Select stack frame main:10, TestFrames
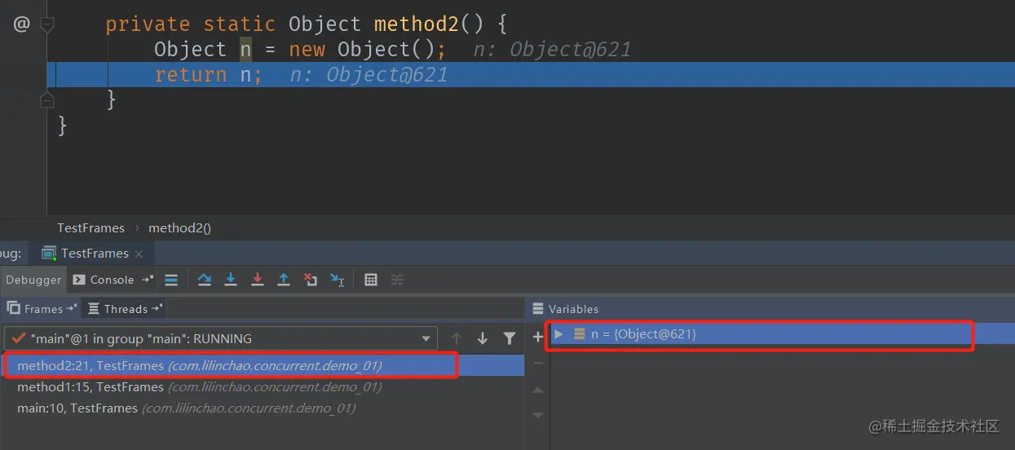1015x450 pixels. (x=263, y=408)
